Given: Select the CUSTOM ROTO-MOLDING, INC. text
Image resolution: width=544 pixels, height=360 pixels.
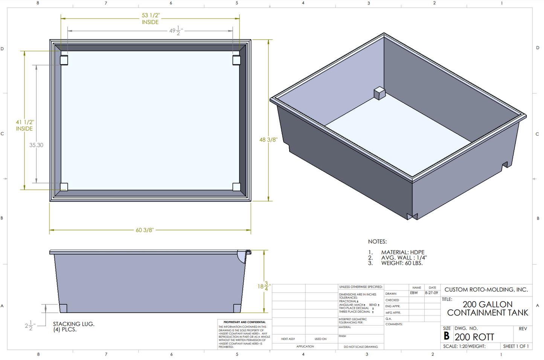Looking at the screenshot, I should pyautogui.click(x=487, y=290).
